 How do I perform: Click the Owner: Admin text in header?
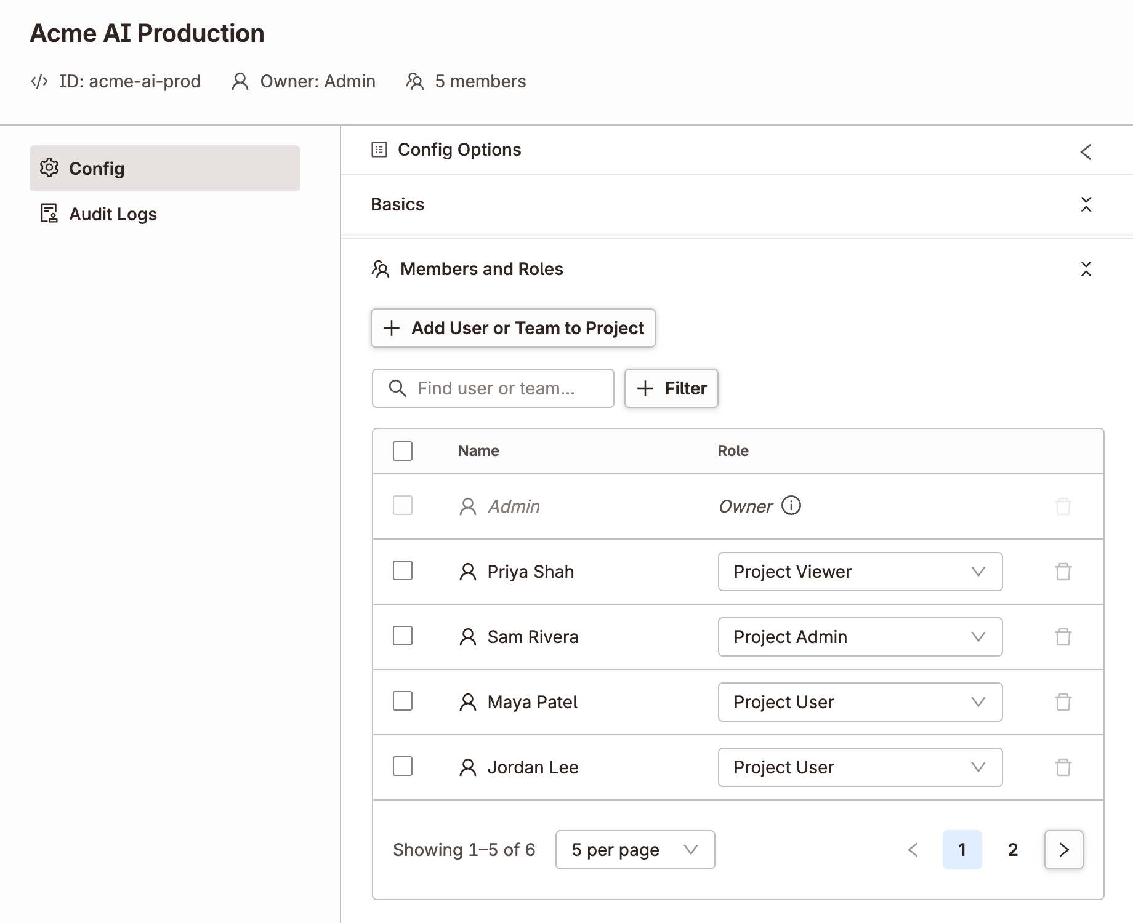tap(318, 81)
